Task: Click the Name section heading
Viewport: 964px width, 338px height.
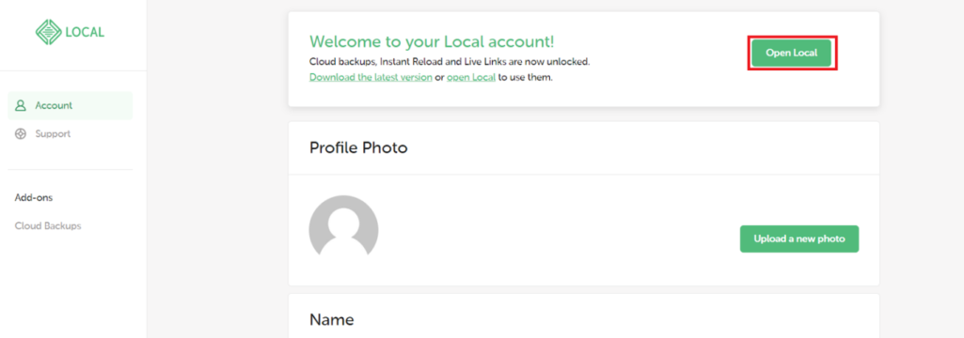Action: point(332,319)
